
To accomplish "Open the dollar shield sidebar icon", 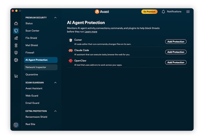I will click(16, 53).
